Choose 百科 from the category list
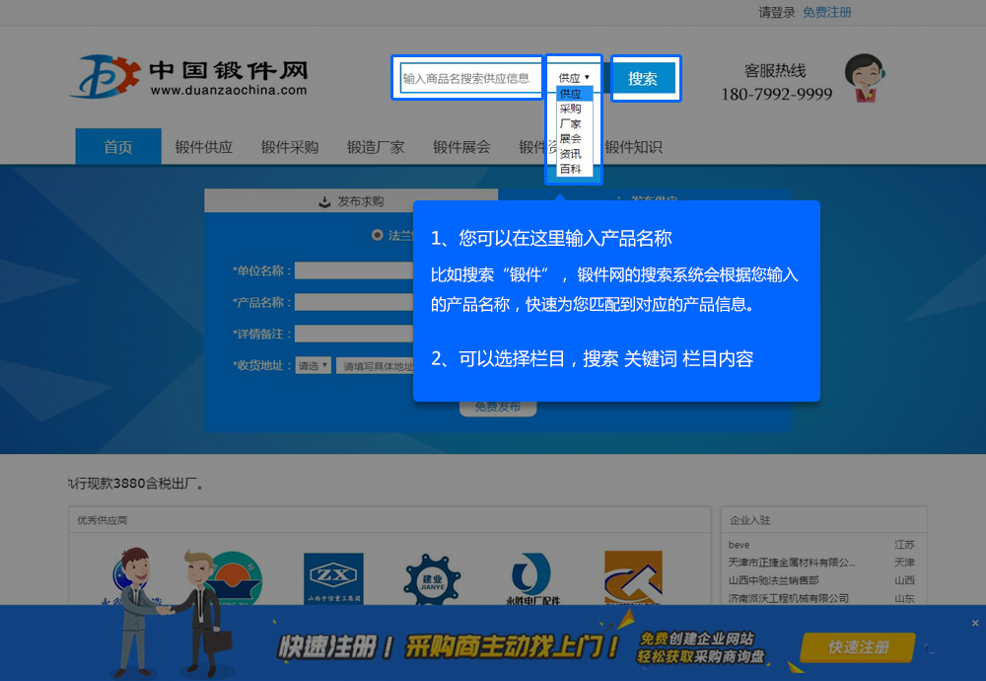Image resolution: width=986 pixels, height=681 pixels. click(x=570, y=169)
